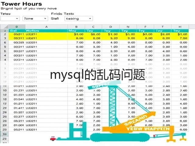Click the teal header cell in column A

point(47,31)
